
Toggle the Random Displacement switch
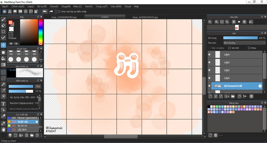click(x=36, y=103)
